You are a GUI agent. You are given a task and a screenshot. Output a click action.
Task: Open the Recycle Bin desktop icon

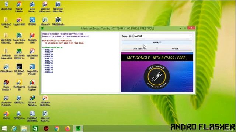coord(6,6)
